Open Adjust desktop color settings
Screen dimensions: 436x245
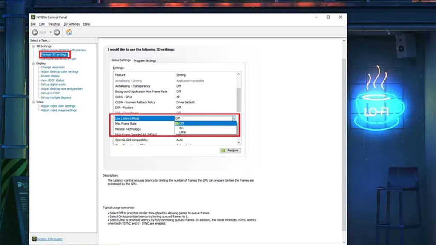click(x=60, y=71)
